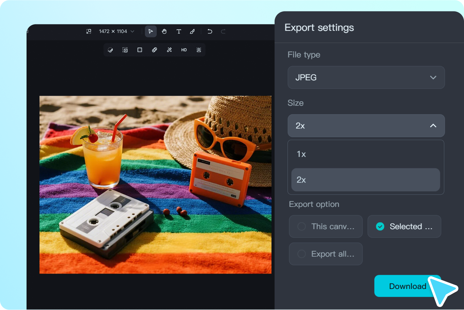Screen dimensions: 464x310
Task: Select the This canvas export option
Action: click(325, 226)
